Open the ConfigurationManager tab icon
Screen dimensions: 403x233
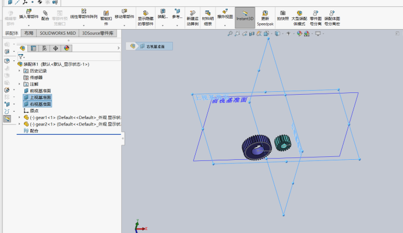[x=44, y=48]
